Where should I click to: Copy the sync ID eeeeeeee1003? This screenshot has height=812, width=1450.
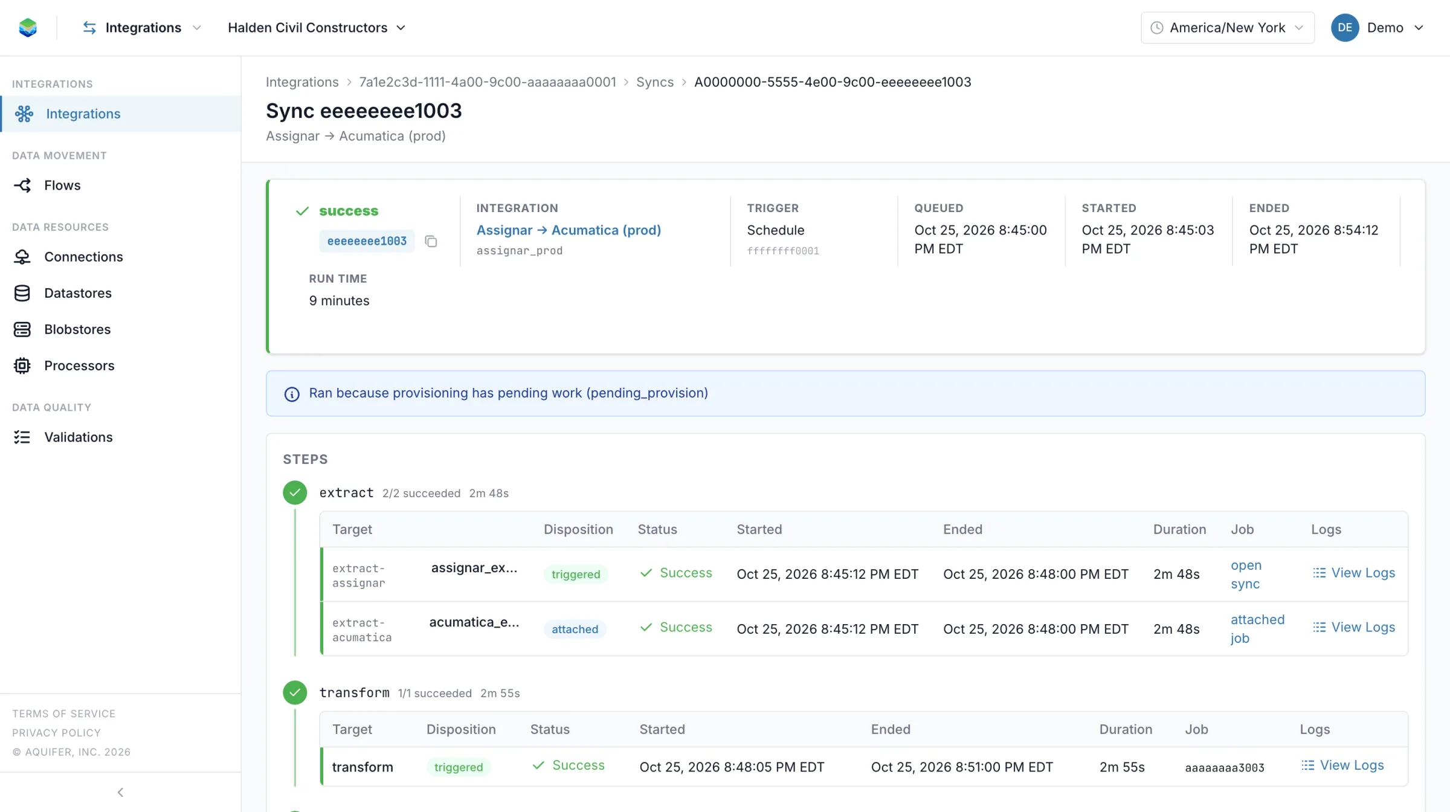[x=431, y=241]
